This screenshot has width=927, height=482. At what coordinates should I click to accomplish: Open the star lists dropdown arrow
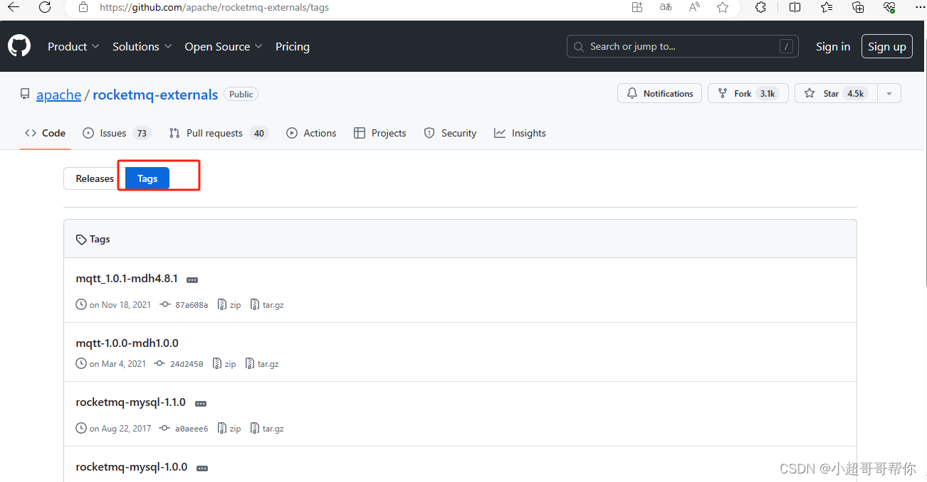pos(889,93)
